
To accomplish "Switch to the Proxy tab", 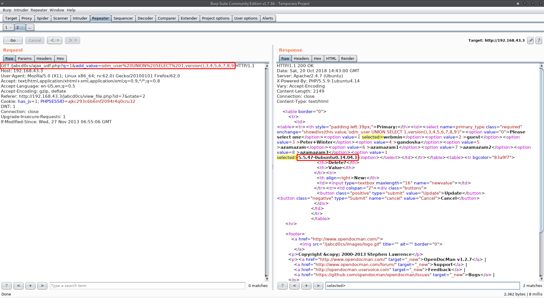I will tap(27, 18).
